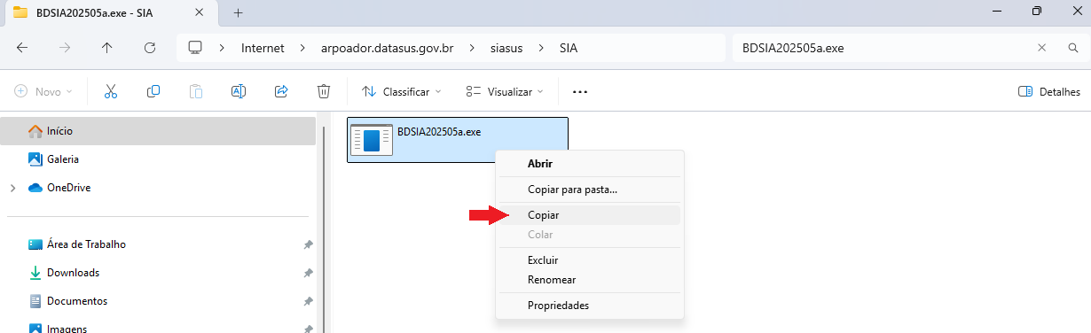Go up one folder level
Image resolution: width=1091 pixels, height=333 pixels.
[x=106, y=48]
